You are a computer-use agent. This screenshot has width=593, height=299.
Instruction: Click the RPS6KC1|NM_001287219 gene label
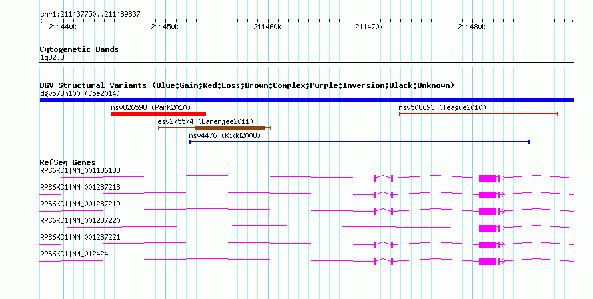click(80, 204)
